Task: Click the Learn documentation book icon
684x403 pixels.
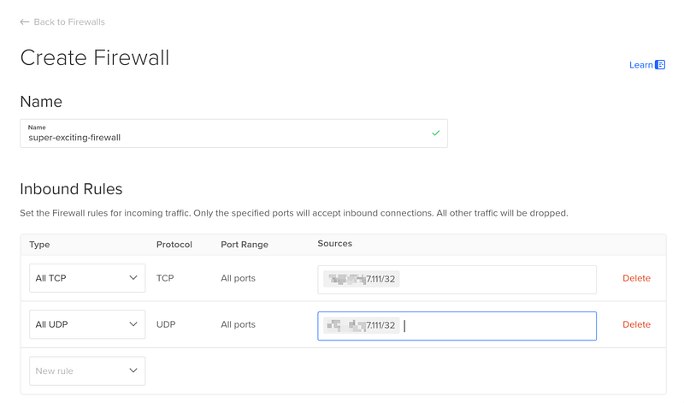Action: click(660, 65)
